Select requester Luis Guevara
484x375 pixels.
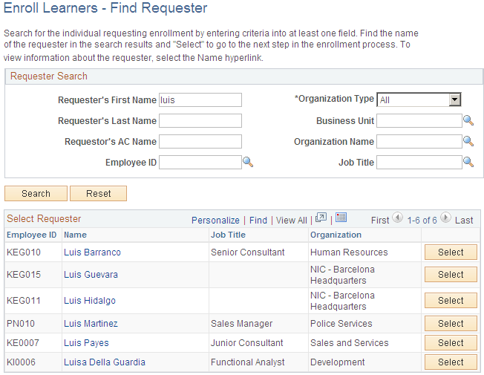coord(451,275)
